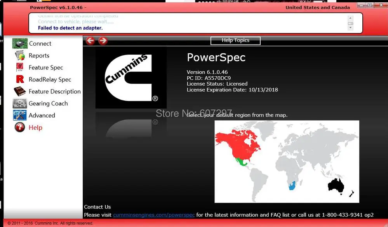Open the Advanced label

coord(42,115)
